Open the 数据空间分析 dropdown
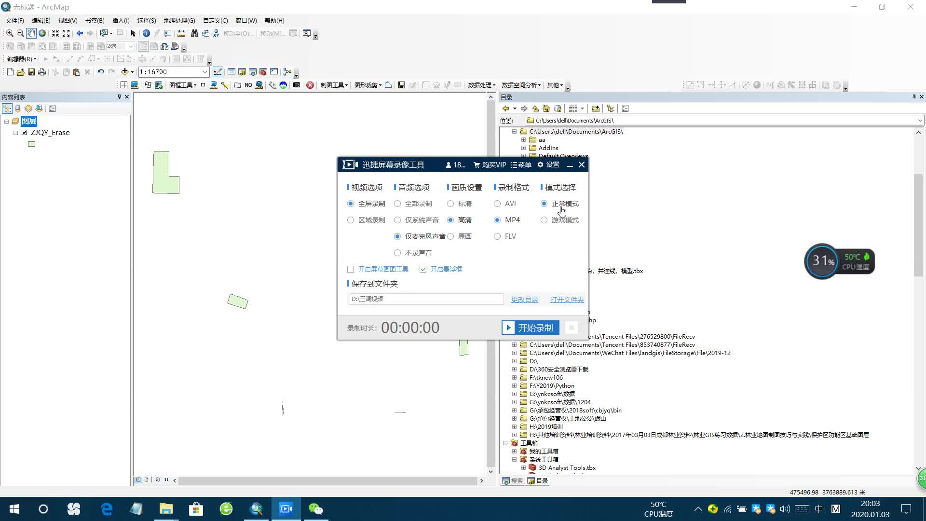Image resolution: width=926 pixels, height=521 pixels. 521,85
